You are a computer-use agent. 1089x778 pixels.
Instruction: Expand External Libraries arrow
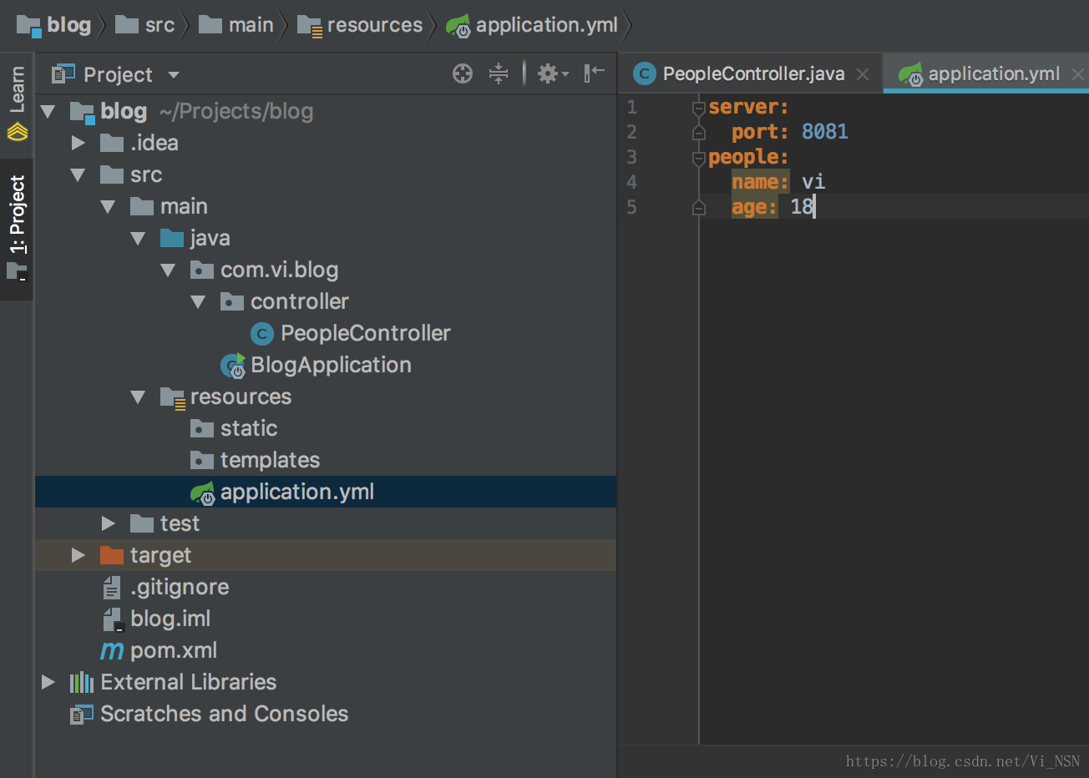click(x=48, y=682)
